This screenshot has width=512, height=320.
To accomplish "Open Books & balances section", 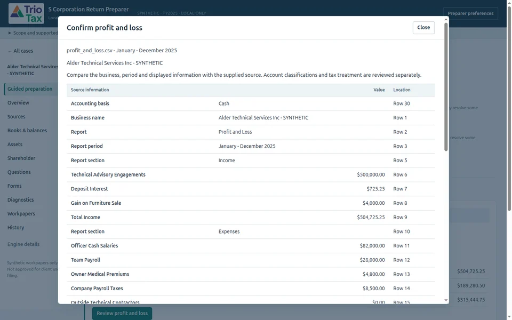I will click(27, 130).
